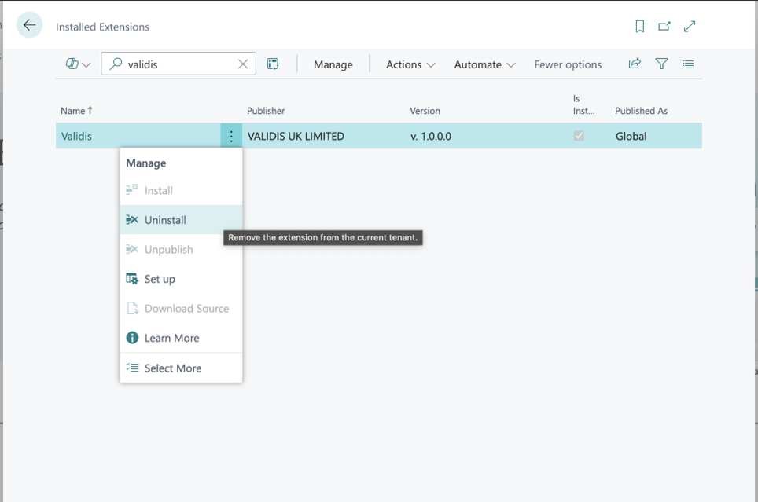Click the Publisher column header

(266, 111)
